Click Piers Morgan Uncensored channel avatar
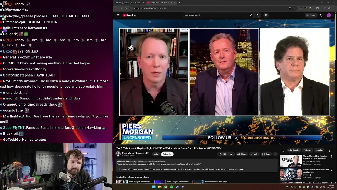The width and height of the screenshot is (337, 190). 118,154
